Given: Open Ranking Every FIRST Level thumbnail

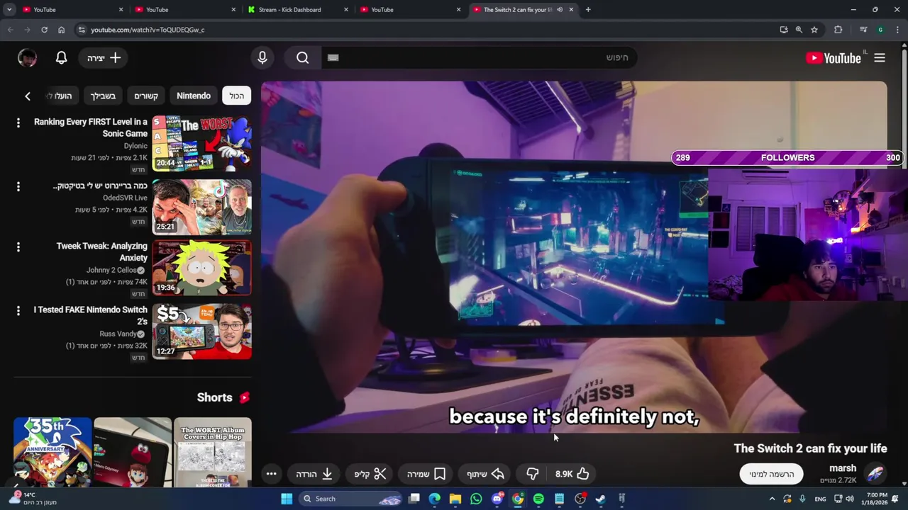Looking at the screenshot, I should click(202, 143).
